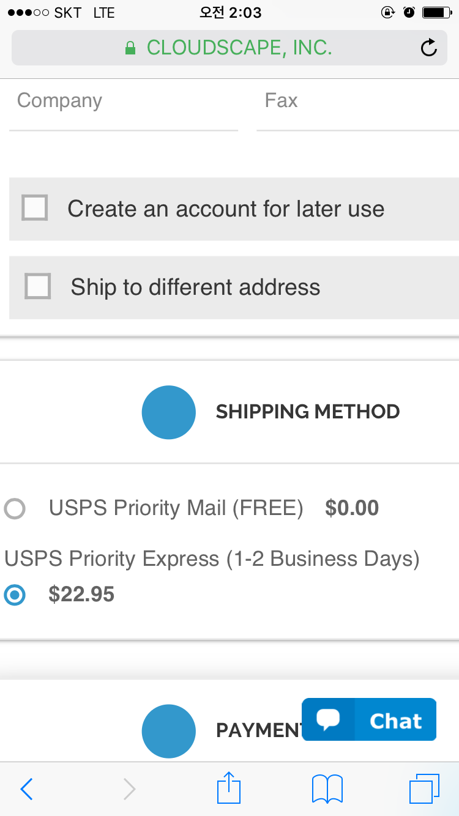The image size is (459, 816).
Task: Tap the green padlock security icon
Action: point(130,48)
